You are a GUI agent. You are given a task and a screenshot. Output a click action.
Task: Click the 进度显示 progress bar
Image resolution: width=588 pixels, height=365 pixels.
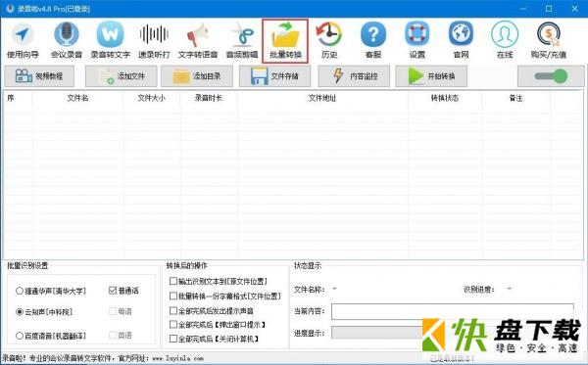pos(452,333)
